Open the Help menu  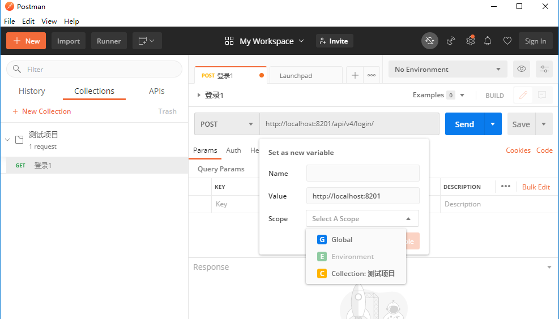point(72,21)
